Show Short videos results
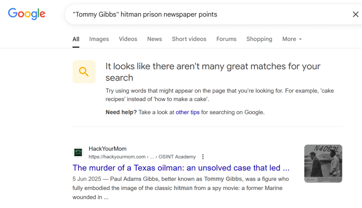Image resolution: width=362 pixels, height=208 pixels. [189, 39]
